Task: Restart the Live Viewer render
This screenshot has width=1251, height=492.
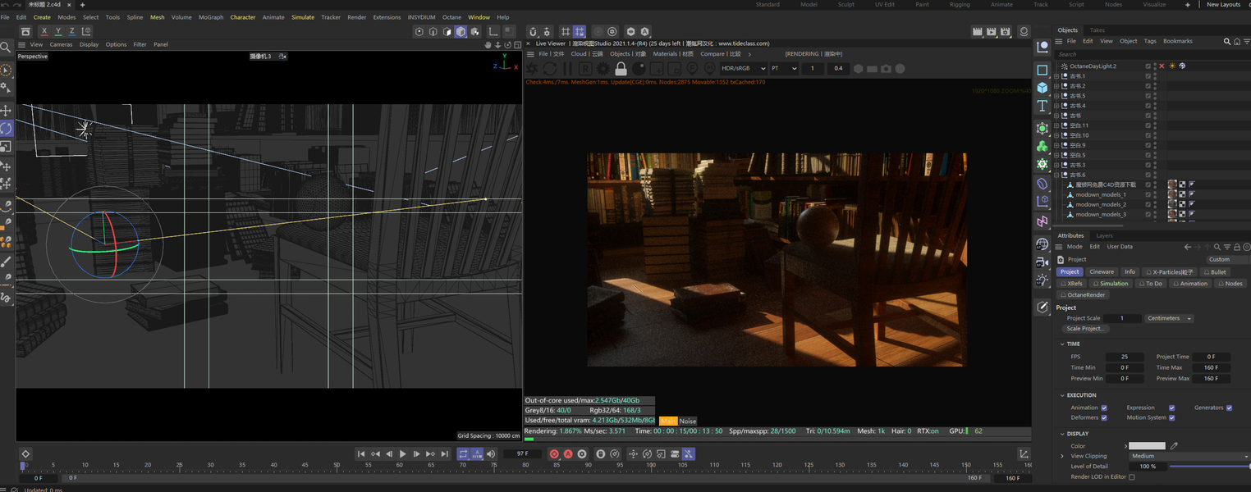Action: tap(549, 69)
